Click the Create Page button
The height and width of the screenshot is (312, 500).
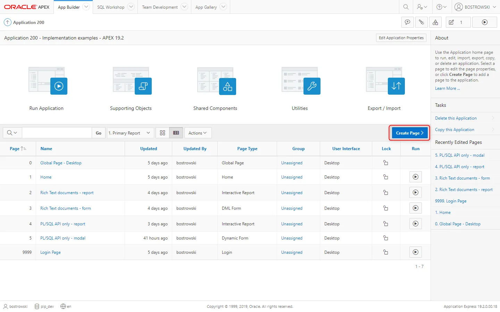(x=409, y=133)
